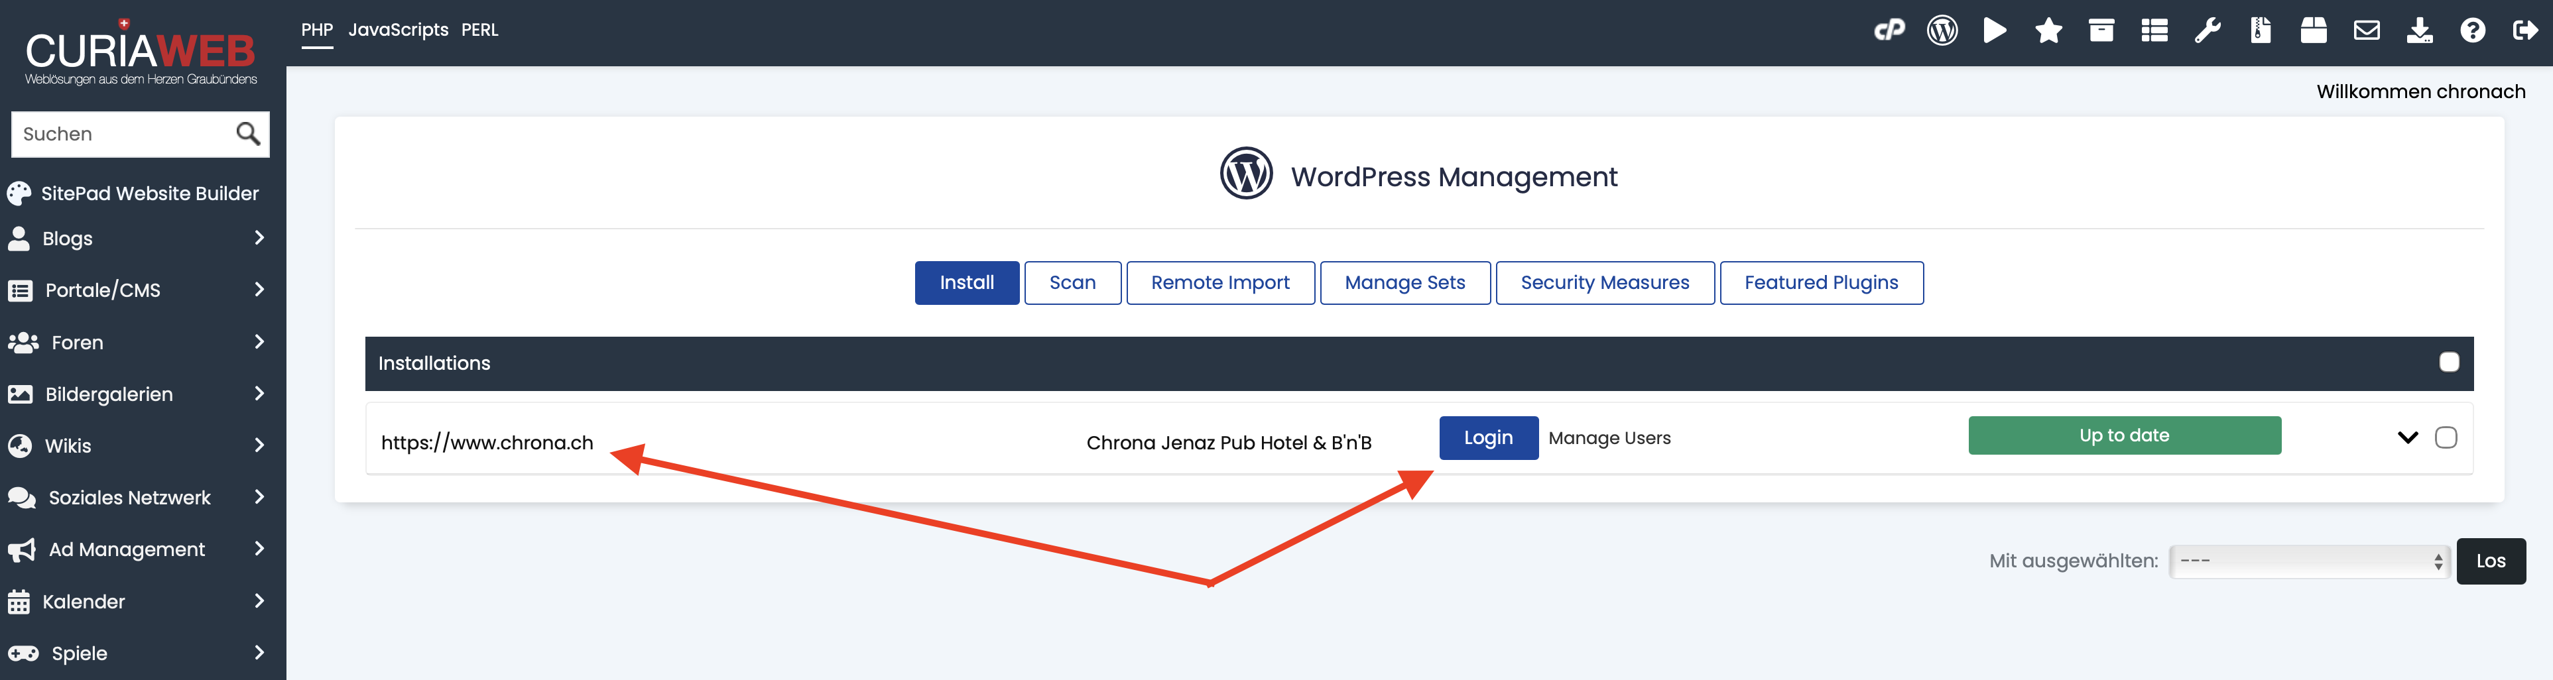Screen dimensions: 2553x680
Task: Open the envelope email icon
Action: point(2367,30)
